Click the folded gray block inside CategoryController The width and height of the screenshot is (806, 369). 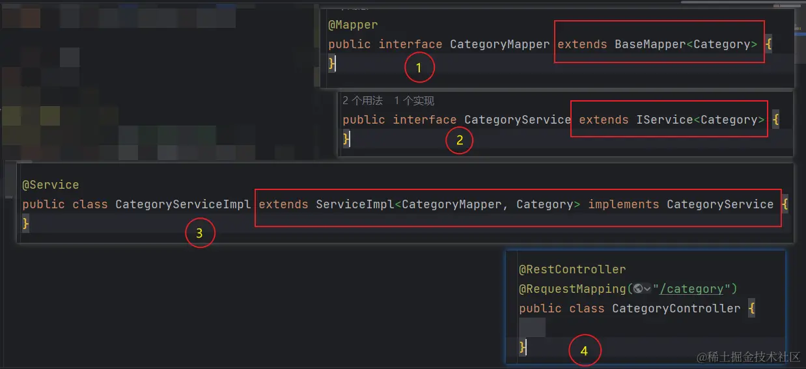(x=533, y=327)
